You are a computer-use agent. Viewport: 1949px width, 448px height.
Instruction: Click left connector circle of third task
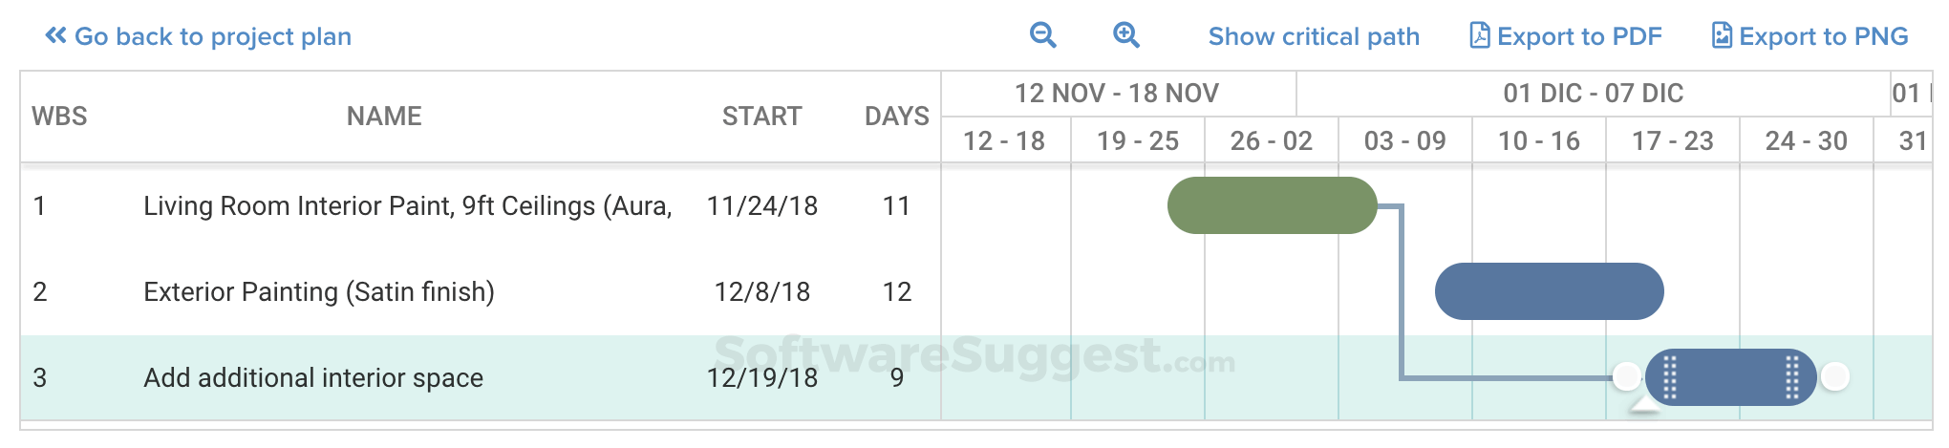(1627, 376)
